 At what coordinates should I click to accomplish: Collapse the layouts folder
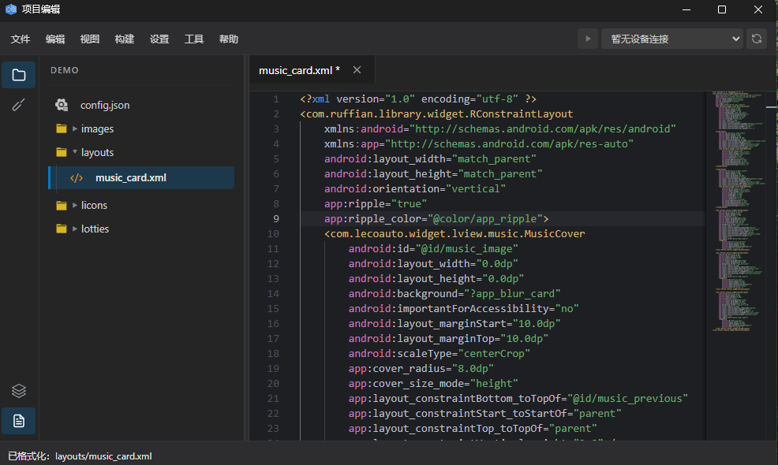(x=75, y=152)
